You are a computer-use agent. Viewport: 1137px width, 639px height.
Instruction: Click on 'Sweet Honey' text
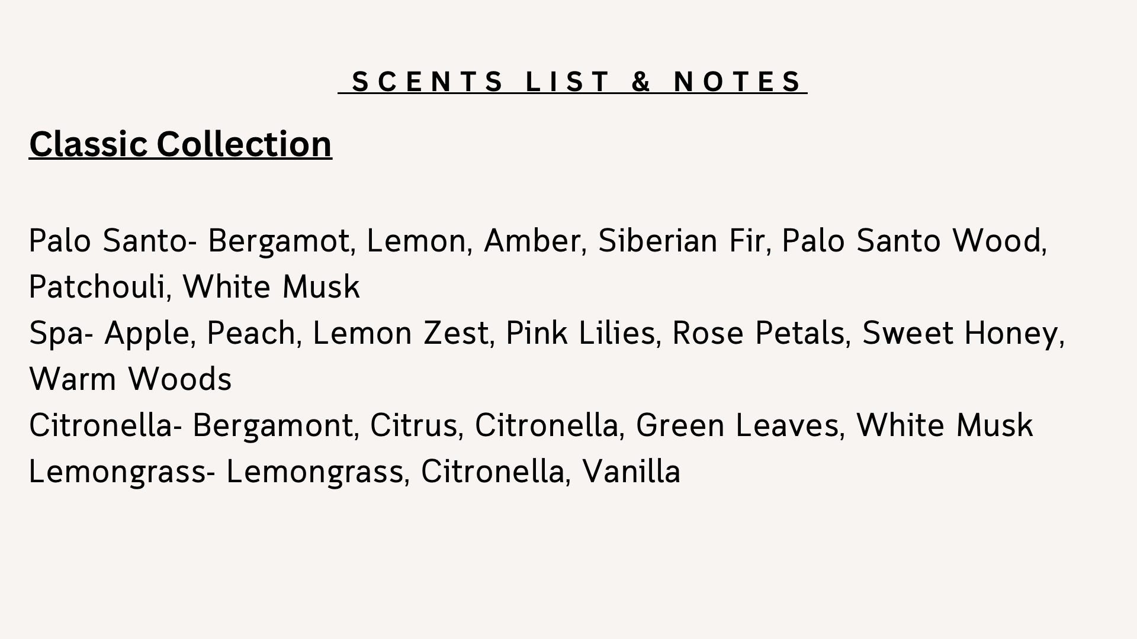pos(959,333)
